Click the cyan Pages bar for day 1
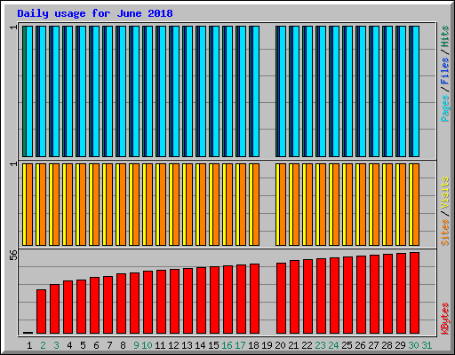Image resolution: width=455 pixels, height=355 pixels. coord(29,91)
